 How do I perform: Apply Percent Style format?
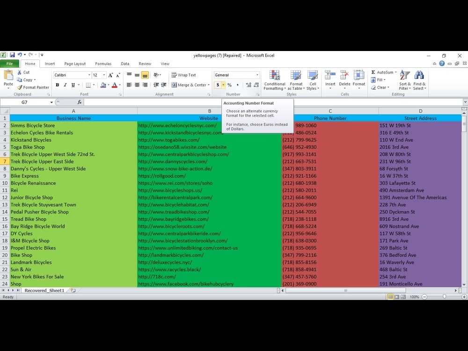tap(229, 85)
